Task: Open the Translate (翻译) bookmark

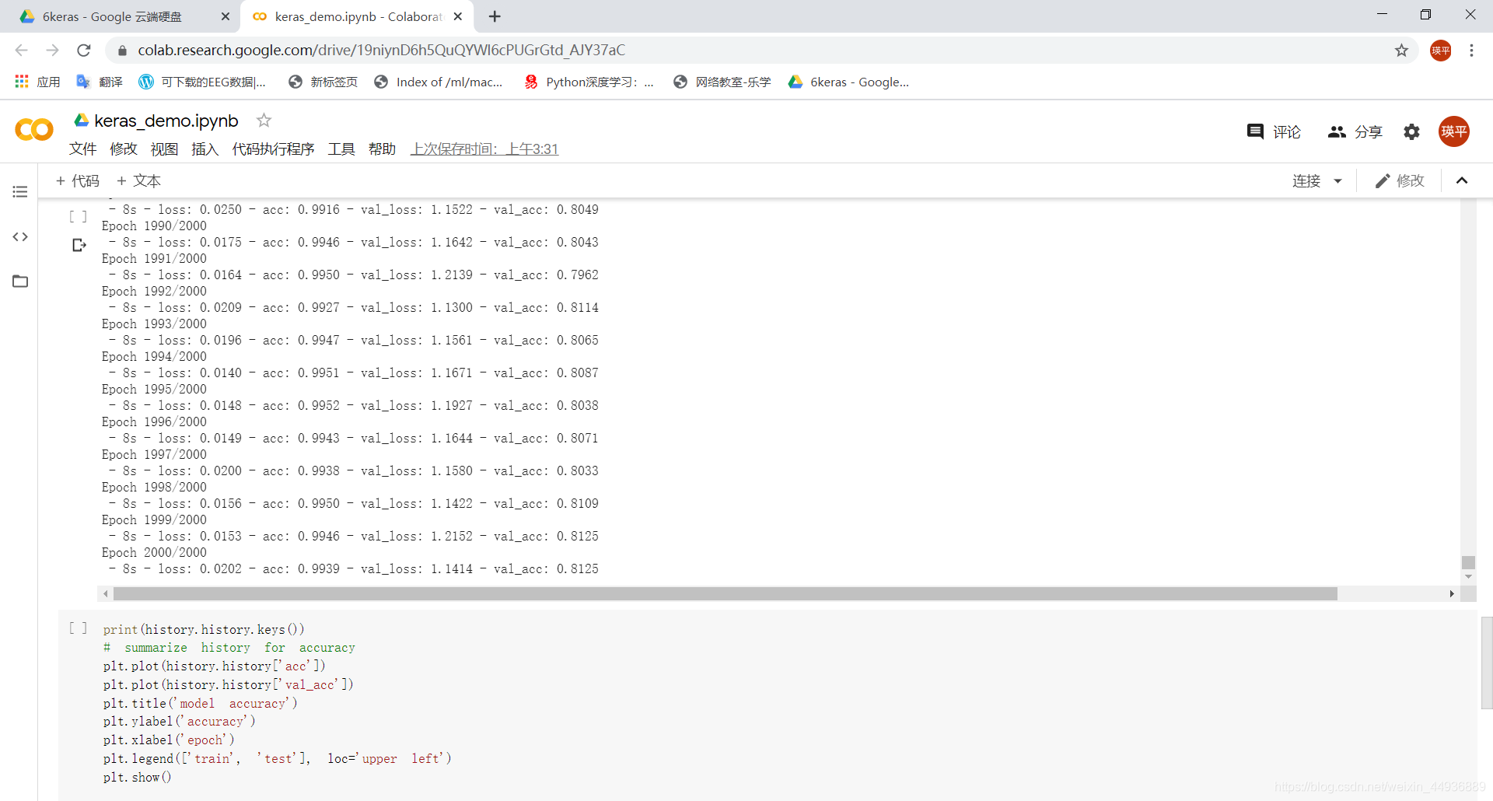Action: (100, 82)
